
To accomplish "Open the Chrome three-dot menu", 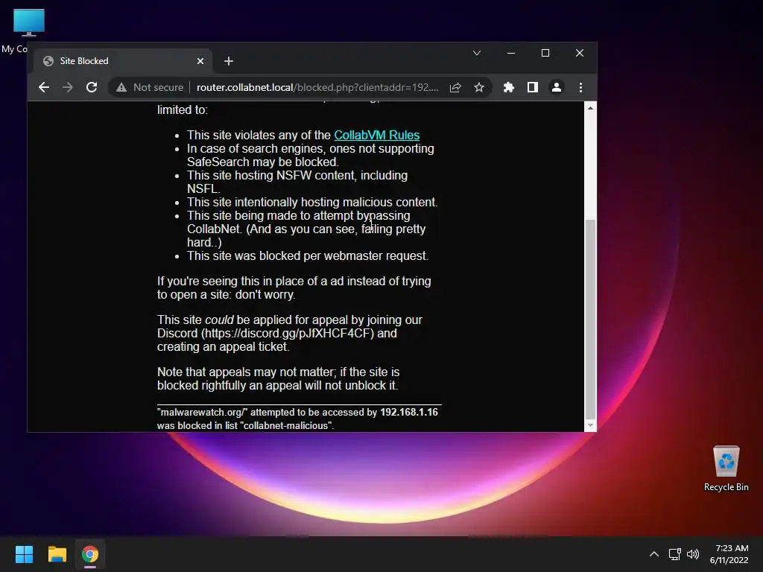I will [580, 88].
